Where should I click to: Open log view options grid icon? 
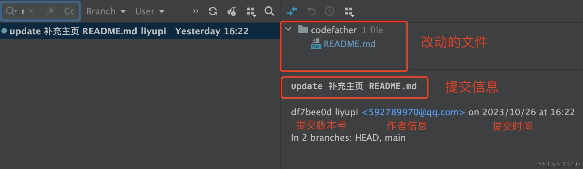pos(251,12)
